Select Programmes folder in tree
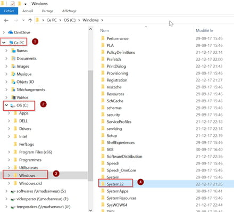This screenshot has height=212, width=234. click(x=30, y=160)
